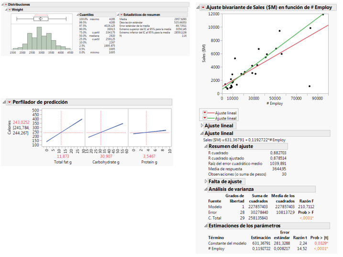Click the Media value 2957,6293
Image resolution: width=343 pixels, height=257 pixels.
coord(180,19)
